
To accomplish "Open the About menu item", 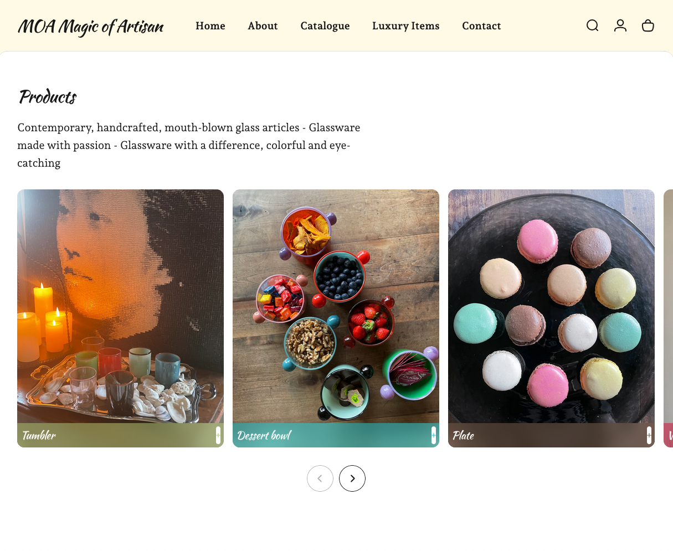I will pyautogui.click(x=263, y=26).
